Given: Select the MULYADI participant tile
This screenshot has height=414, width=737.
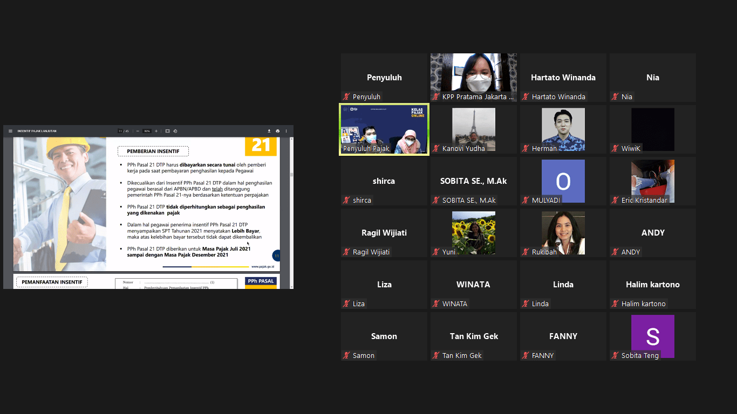Looking at the screenshot, I should pyautogui.click(x=563, y=181).
